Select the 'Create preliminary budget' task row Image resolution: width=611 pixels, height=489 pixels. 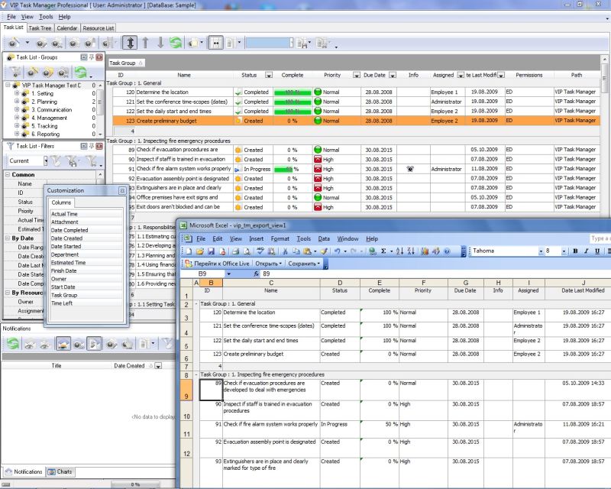click(x=356, y=121)
